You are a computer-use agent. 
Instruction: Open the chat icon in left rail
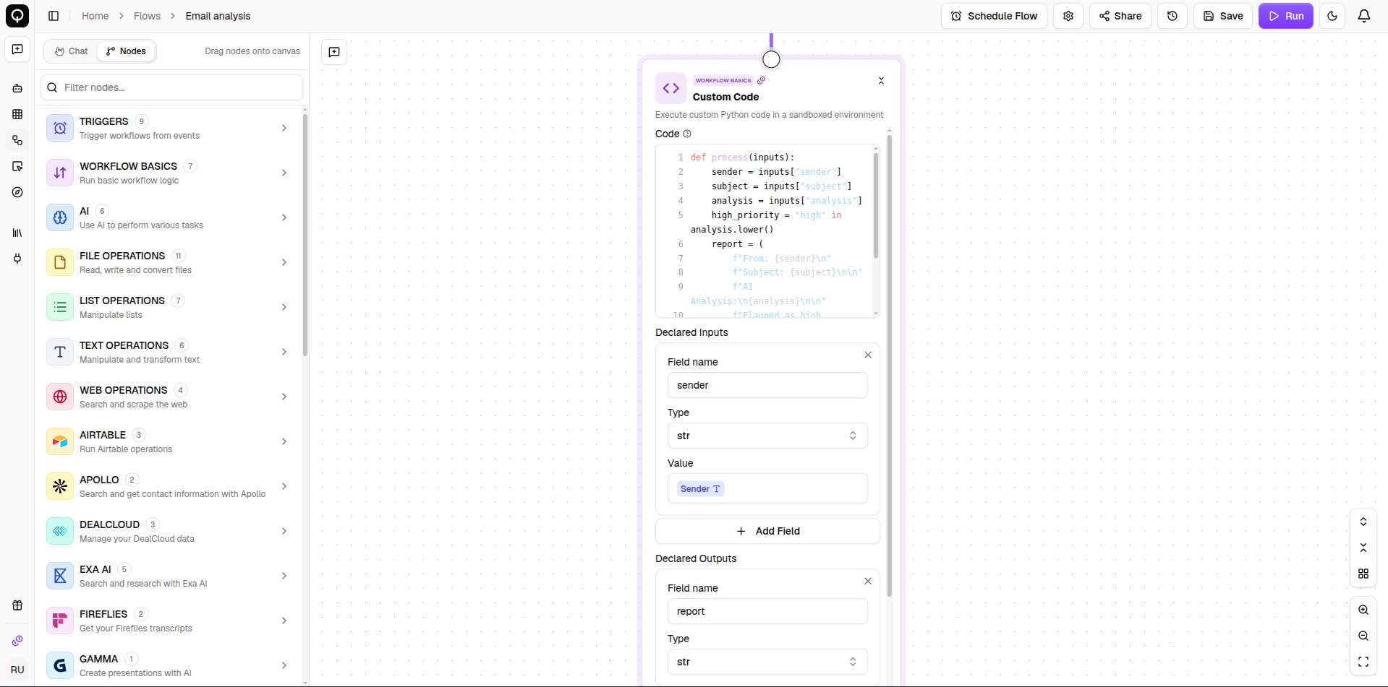pyautogui.click(x=17, y=49)
